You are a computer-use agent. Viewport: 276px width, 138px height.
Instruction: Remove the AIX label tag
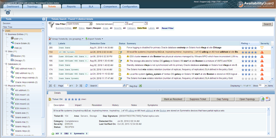pyautogui.click(x=61, y=134)
